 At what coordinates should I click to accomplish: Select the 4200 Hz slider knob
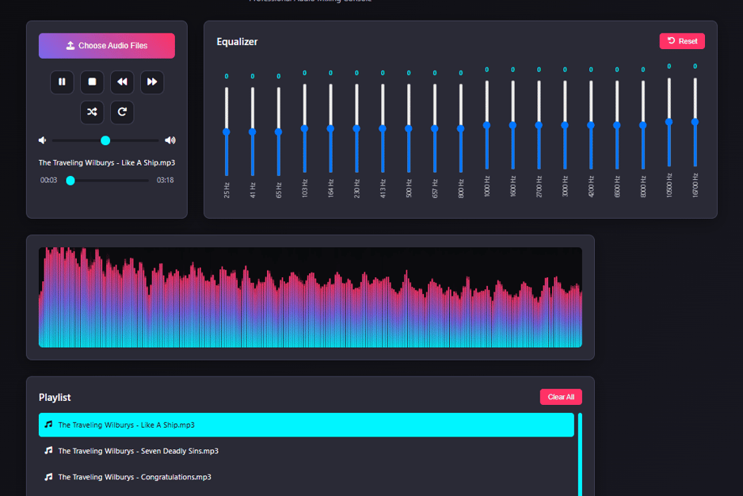pyautogui.click(x=591, y=125)
